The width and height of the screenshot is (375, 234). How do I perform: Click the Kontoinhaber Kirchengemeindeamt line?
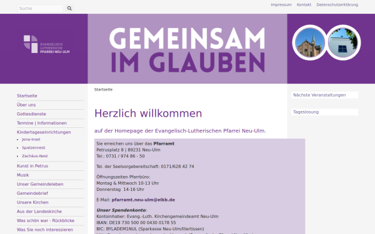pyautogui.click(x=157, y=217)
